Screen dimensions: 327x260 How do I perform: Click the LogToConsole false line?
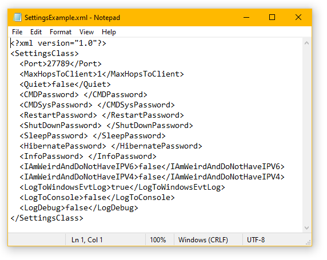pyautogui.click(x=97, y=198)
